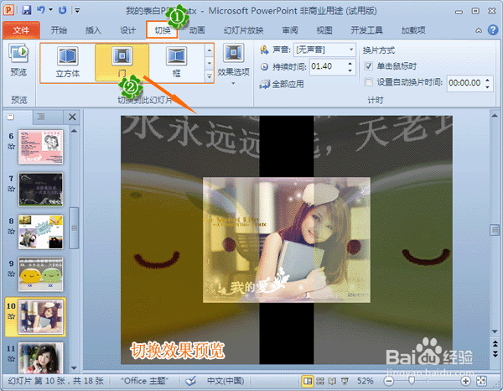Switch to the 设计 tab
This screenshot has height=391, width=503.
coord(127,30)
